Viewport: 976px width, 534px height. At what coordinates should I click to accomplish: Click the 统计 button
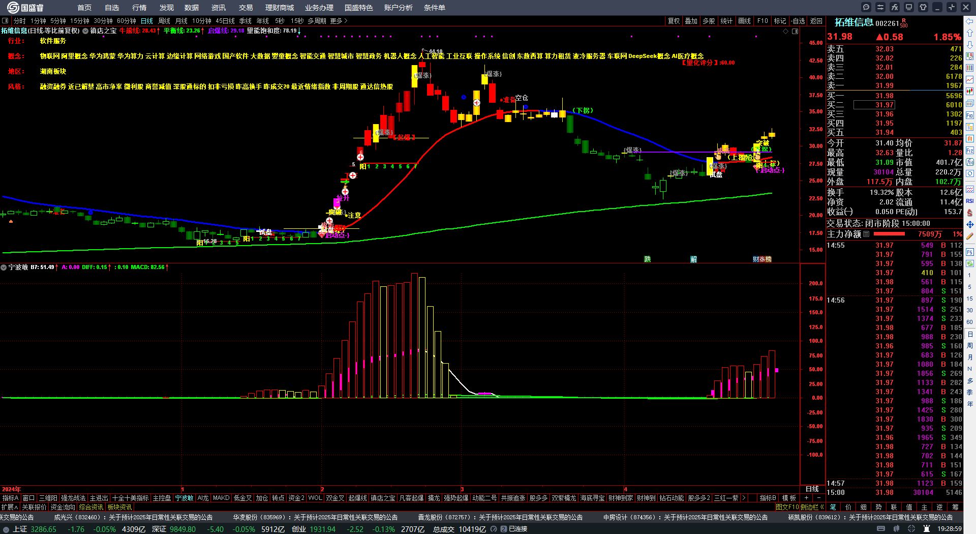(726, 21)
